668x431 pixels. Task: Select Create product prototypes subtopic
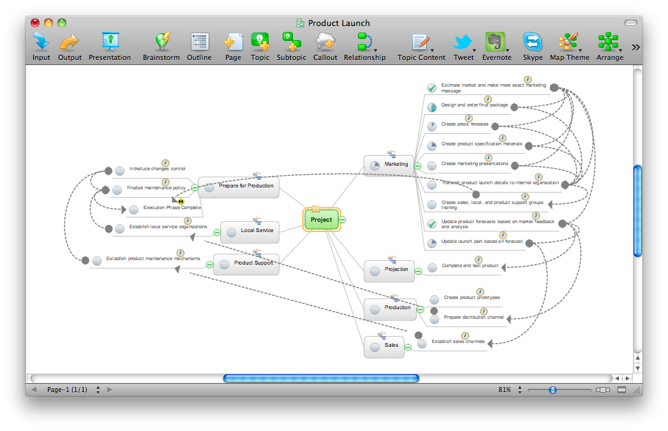[x=471, y=298]
